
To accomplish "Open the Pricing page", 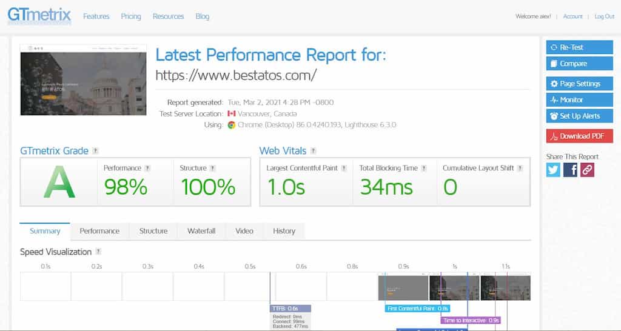I will click(x=131, y=16).
